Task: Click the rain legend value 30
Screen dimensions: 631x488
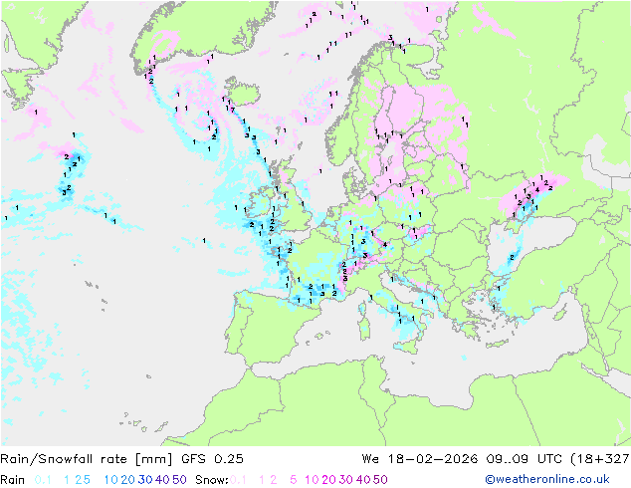Action: click(145, 480)
